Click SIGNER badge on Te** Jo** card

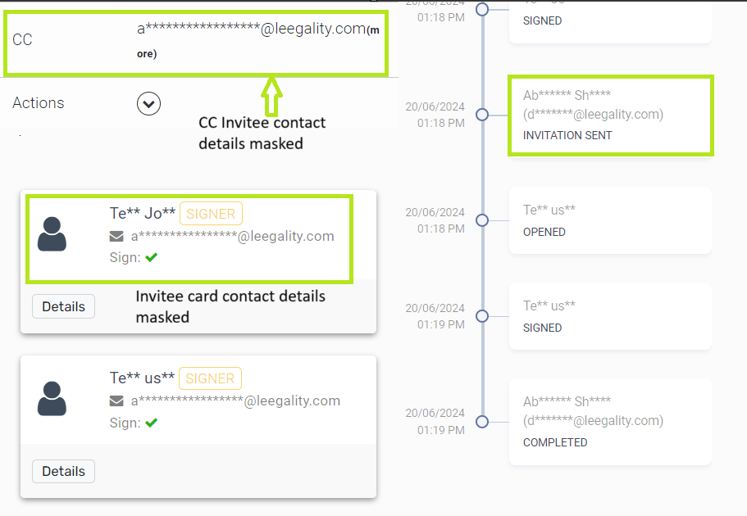[211, 214]
